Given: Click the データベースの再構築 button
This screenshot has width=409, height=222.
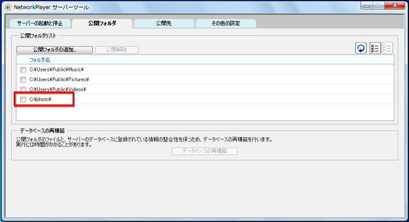Looking at the screenshot, I should 204,151.
